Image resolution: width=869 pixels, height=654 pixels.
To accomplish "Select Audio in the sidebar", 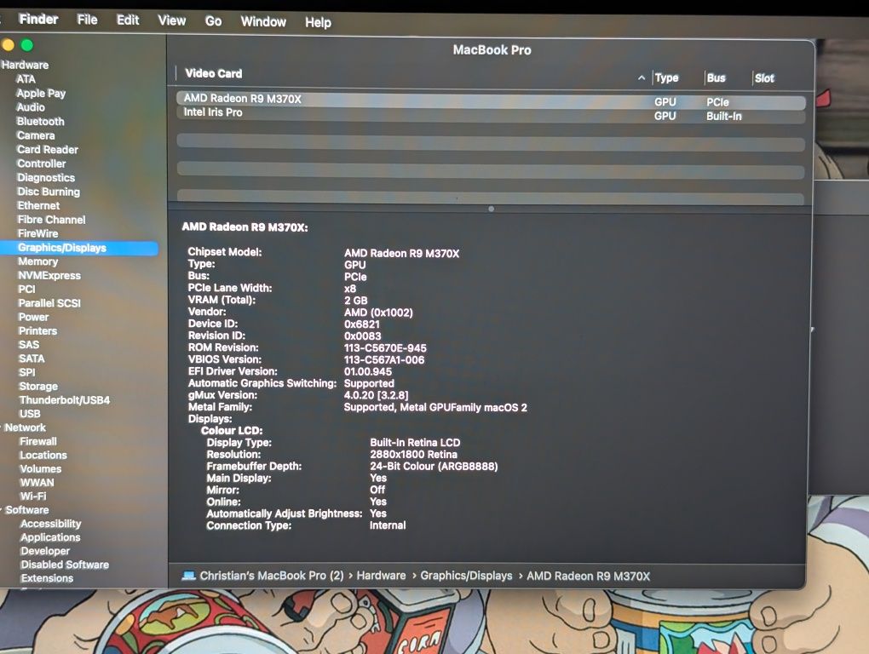I will (x=31, y=107).
